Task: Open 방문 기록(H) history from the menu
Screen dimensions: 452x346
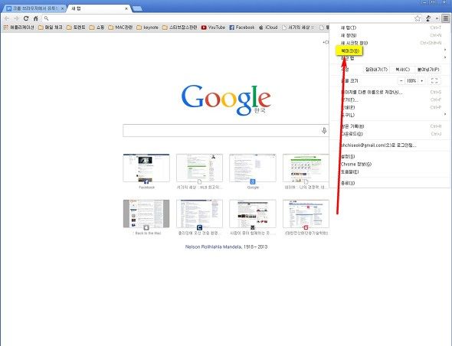Action: (390, 126)
